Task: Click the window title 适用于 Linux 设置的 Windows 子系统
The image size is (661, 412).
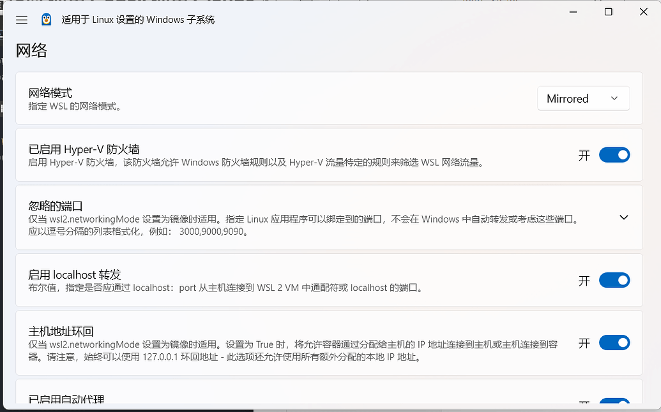Action: (x=138, y=20)
